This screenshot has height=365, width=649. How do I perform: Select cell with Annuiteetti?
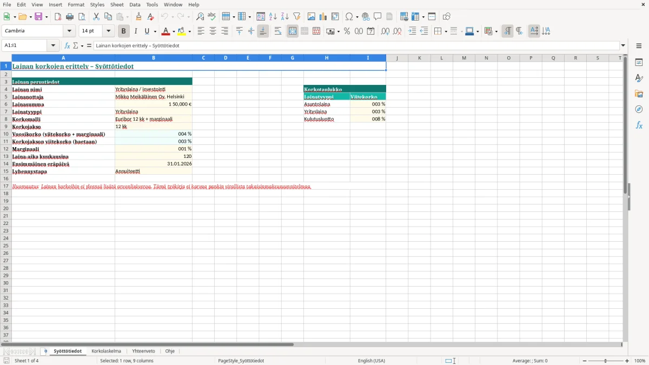pyautogui.click(x=154, y=171)
